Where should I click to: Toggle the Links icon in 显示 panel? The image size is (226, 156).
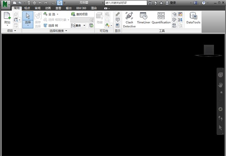click(118, 14)
